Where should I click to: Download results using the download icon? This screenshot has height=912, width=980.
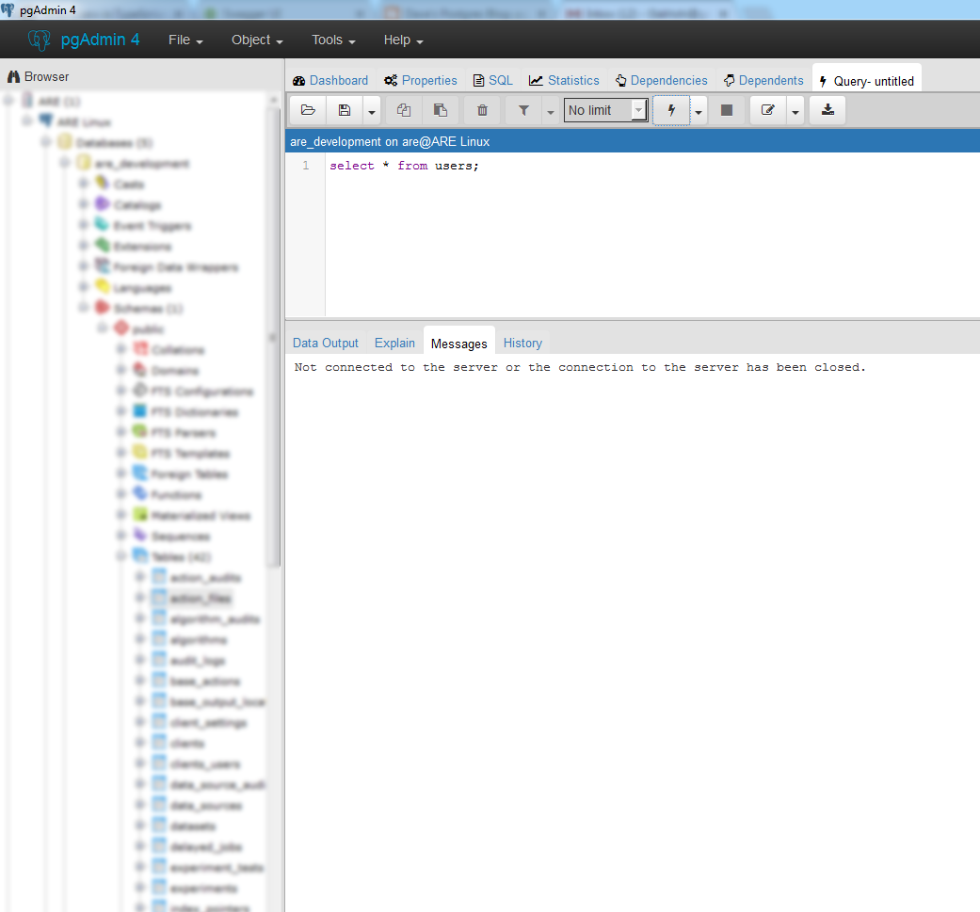click(827, 110)
